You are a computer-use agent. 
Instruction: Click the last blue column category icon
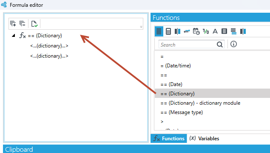tap(243, 31)
